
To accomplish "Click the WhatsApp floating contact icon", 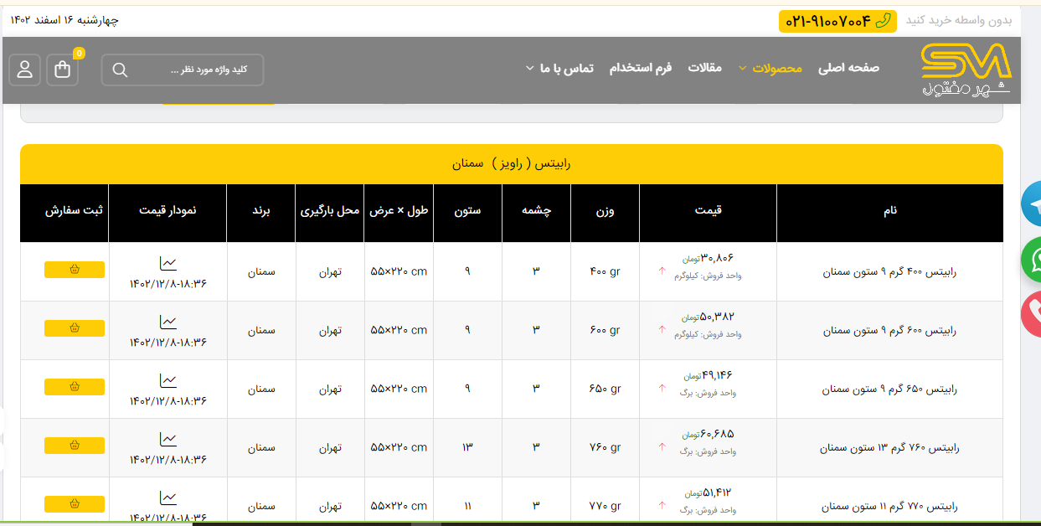I will (x=1033, y=260).
